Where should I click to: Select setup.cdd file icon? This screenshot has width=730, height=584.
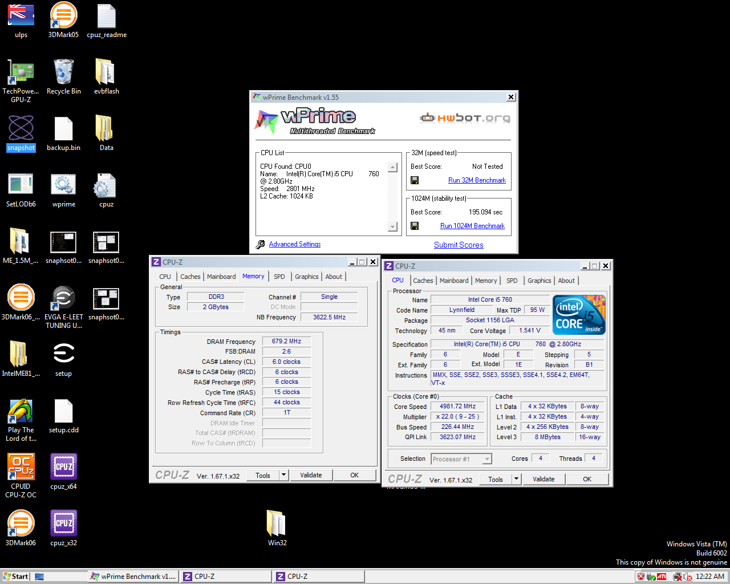point(63,416)
